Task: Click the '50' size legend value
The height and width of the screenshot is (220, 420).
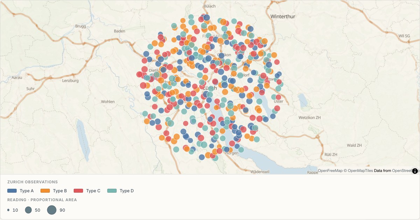Action: pyautogui.click(x=37, y=210)
